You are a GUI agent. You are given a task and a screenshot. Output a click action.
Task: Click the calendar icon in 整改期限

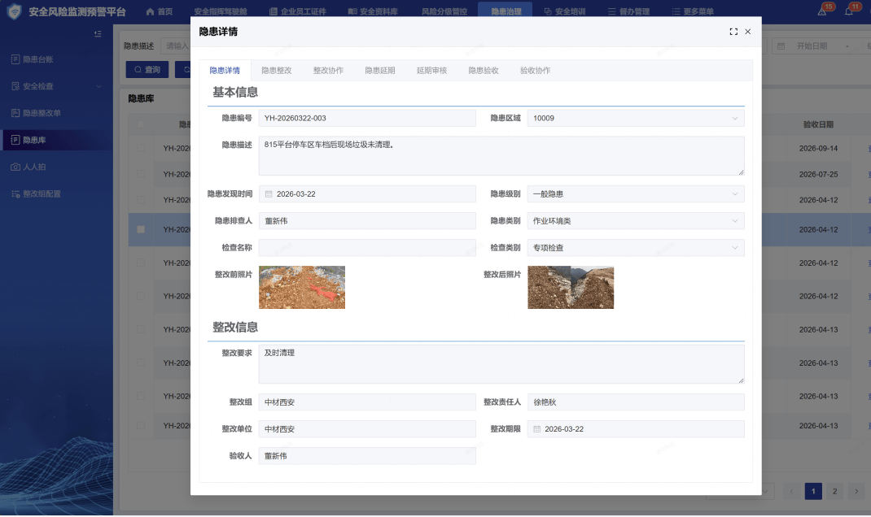click(537, 428)
